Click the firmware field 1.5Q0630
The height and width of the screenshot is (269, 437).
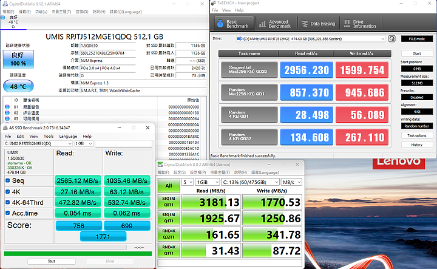107,46
